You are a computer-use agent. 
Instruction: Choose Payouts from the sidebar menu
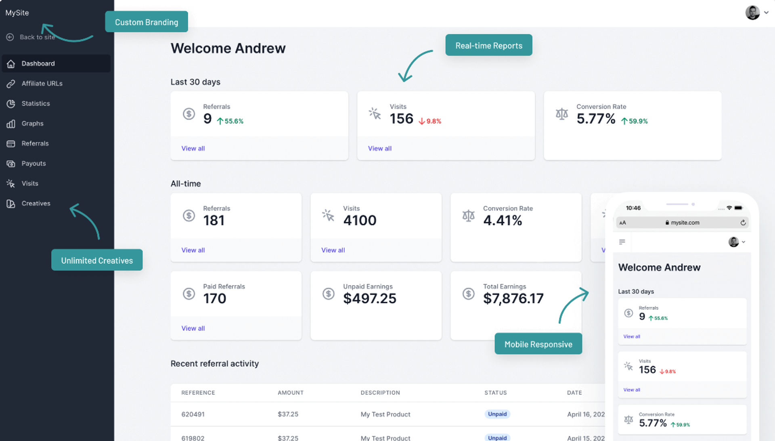pos(34,163)
